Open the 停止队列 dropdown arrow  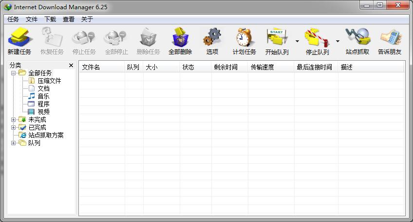tap(338, 41)
